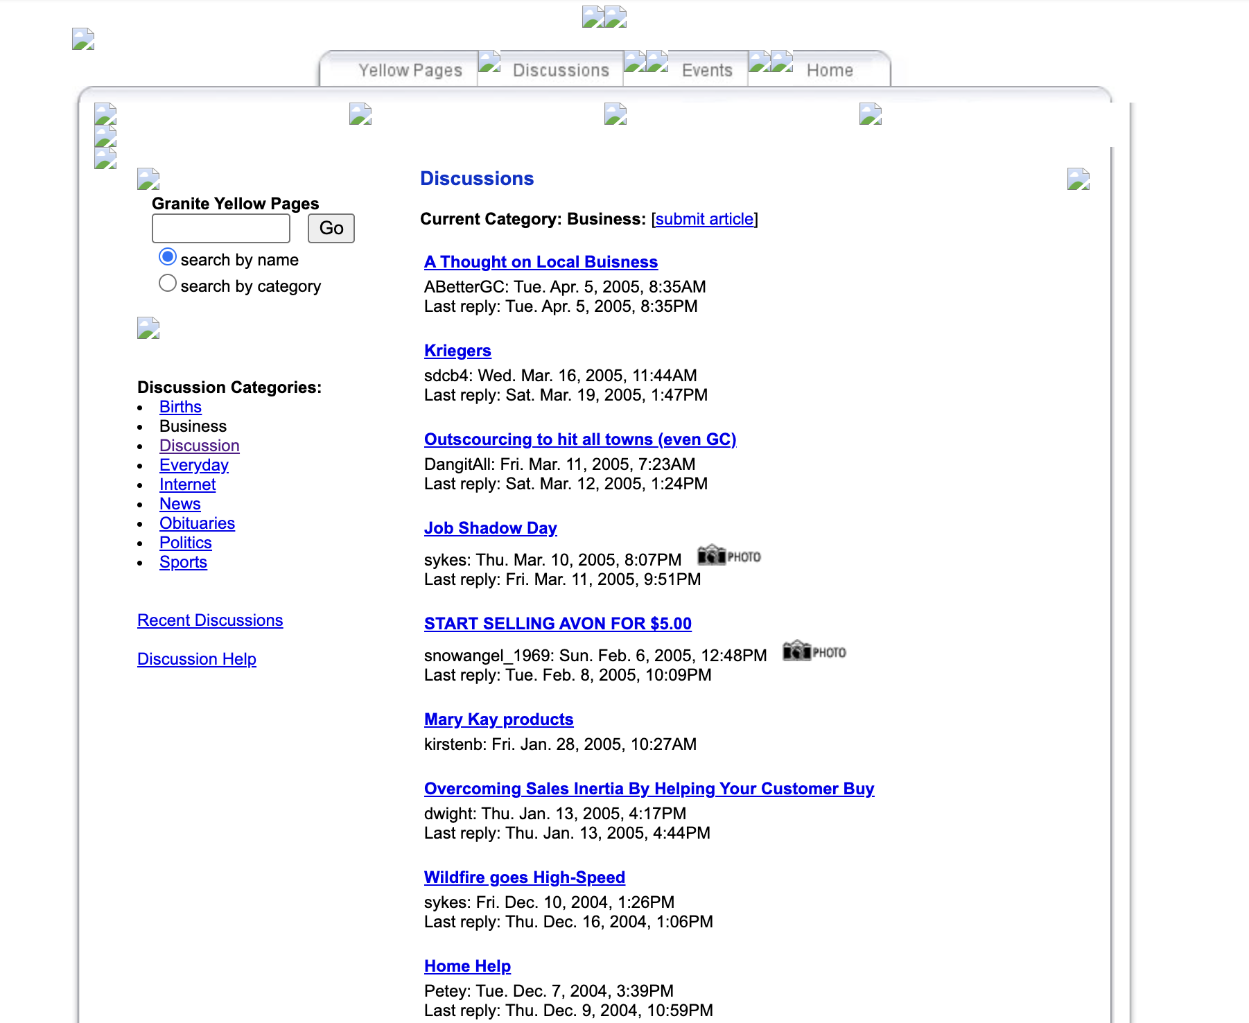Screen dimensions: 1249x1023
Task: Click the Granite Yellow Pages search field
Action: click(x=221, y=228)
